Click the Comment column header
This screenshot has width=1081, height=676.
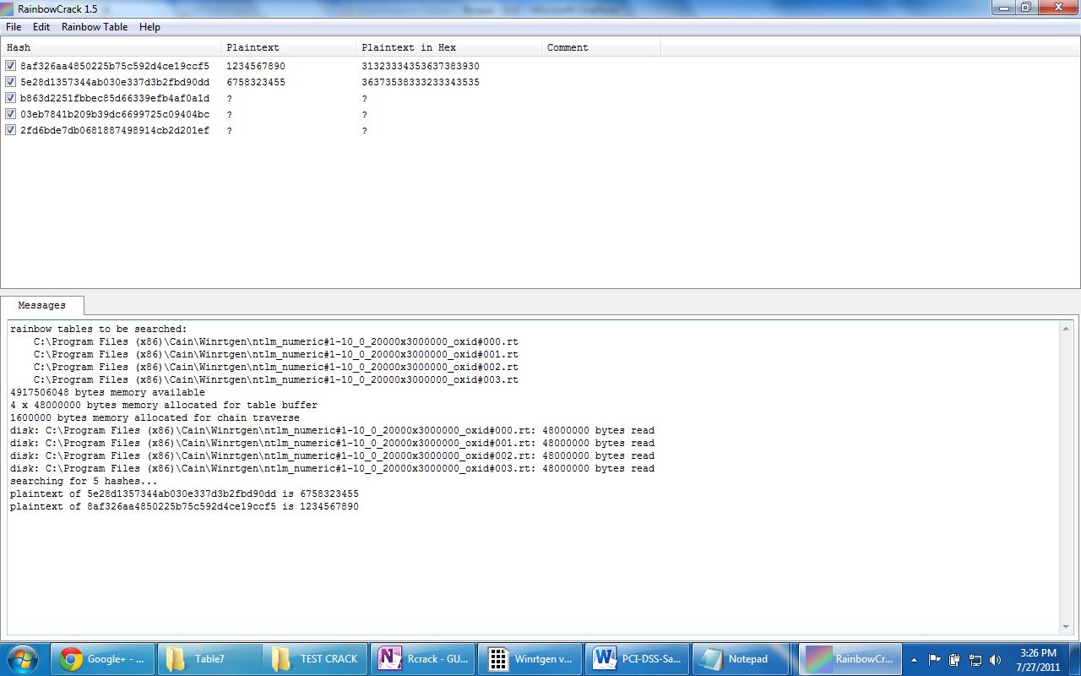[x=601, y=47]
